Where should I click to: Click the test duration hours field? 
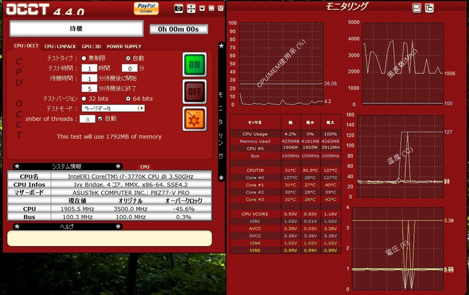click(89, 68)
